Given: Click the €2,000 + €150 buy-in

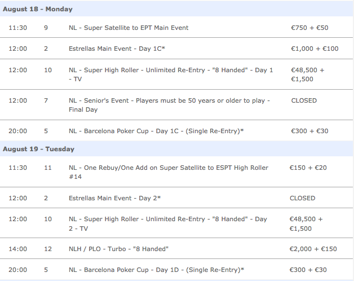Looking at the screenshot, I should (x=313, y=249).
